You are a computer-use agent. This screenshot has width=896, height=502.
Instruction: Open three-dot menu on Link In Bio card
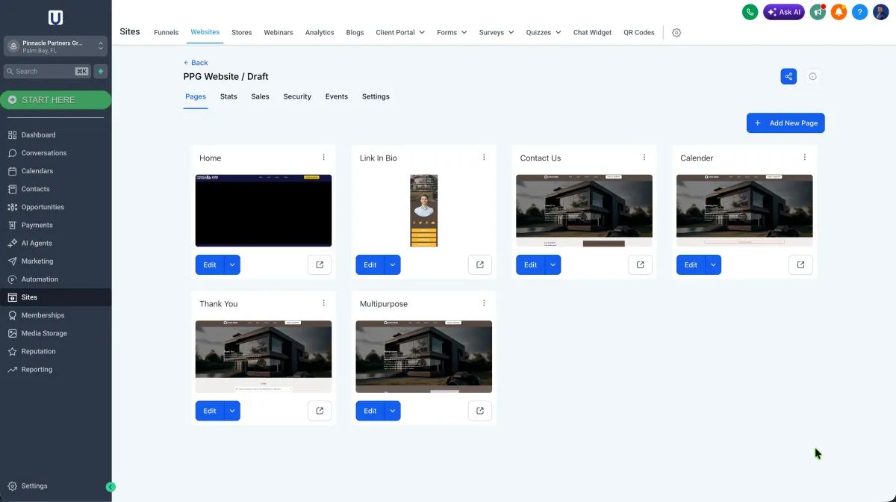point(484,157)
